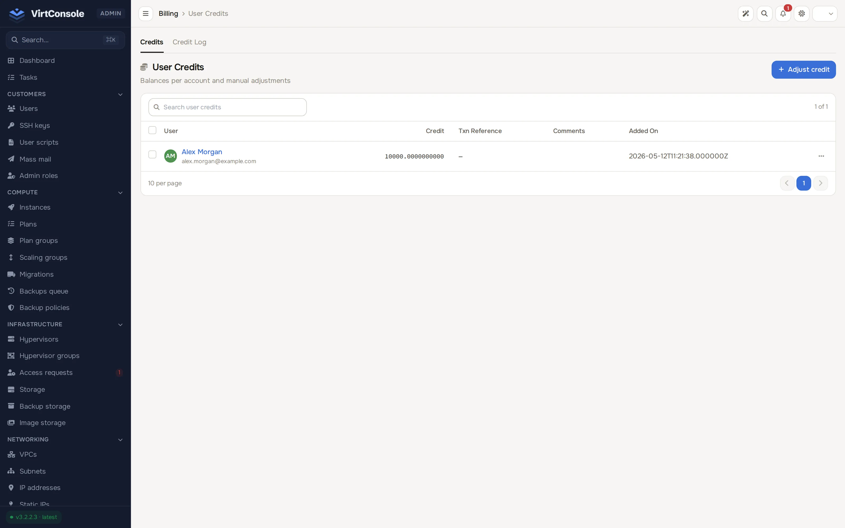This screenshot has width=845, height=528.
Task: Click the magic wand icon in top bar
Action: (x=745, y=14)
